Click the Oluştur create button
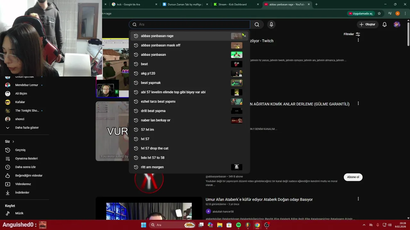This screenshot has width=410, height=230. pyautogui.click(x=367, y=25)
